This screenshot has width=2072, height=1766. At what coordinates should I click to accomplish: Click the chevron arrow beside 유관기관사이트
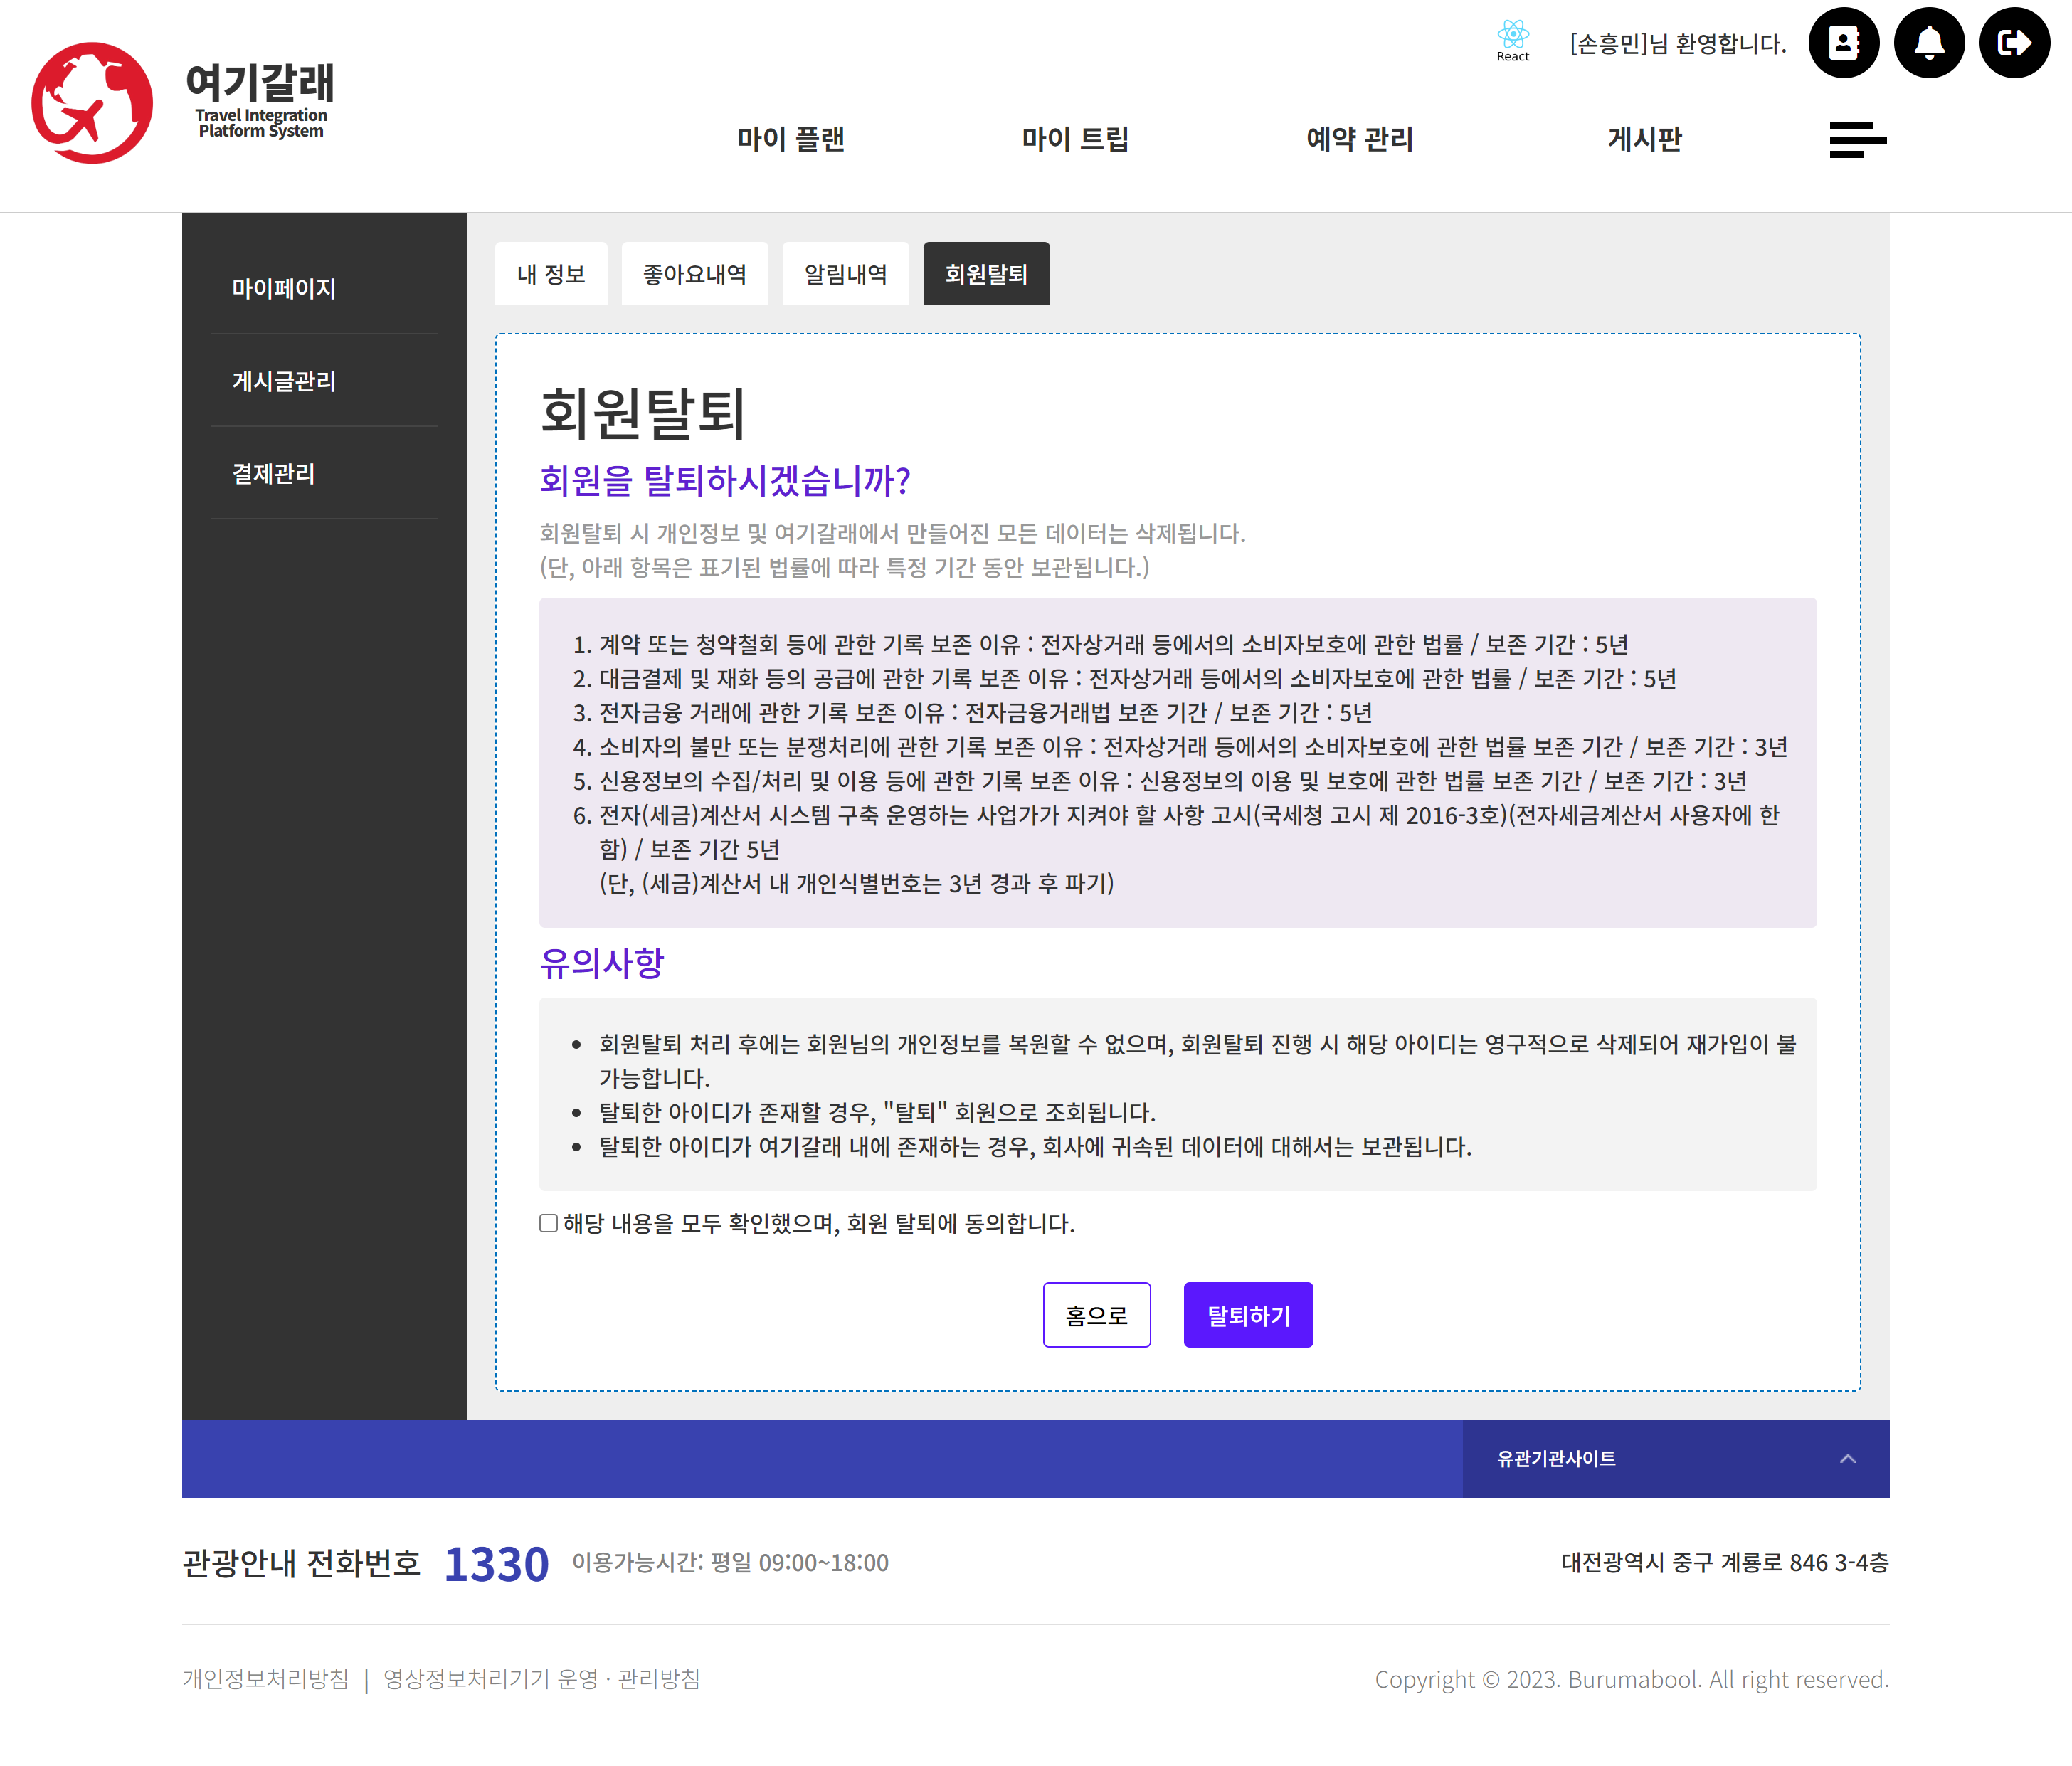click(1848, 1459)
